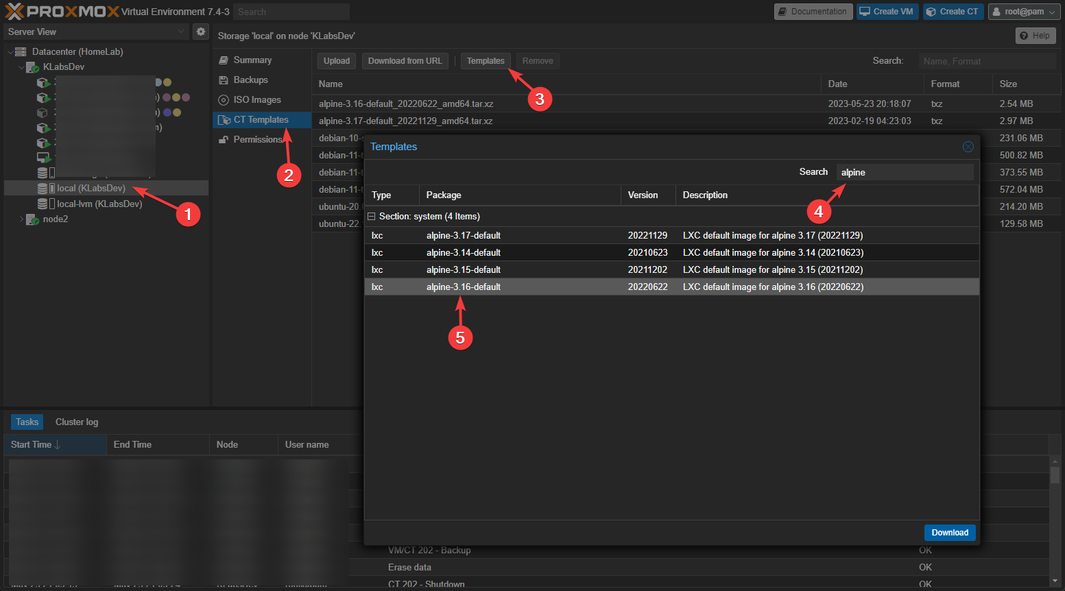
Task: Sort templates by Description column
Action: pos(827,195)
